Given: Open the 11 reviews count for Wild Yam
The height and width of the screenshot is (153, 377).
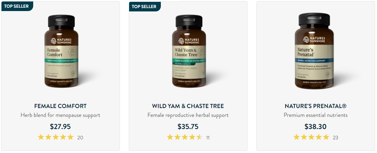Looking at the screenshot, I should coord(208,138).
